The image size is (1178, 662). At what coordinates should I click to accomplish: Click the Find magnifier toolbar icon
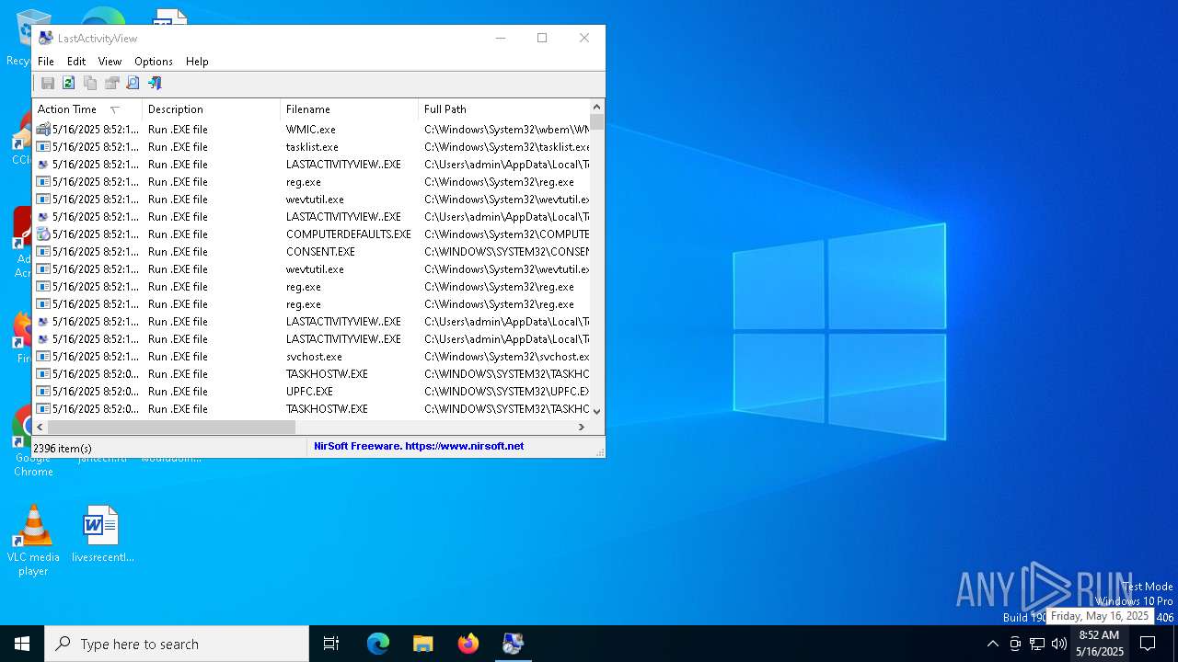[133, 83]
